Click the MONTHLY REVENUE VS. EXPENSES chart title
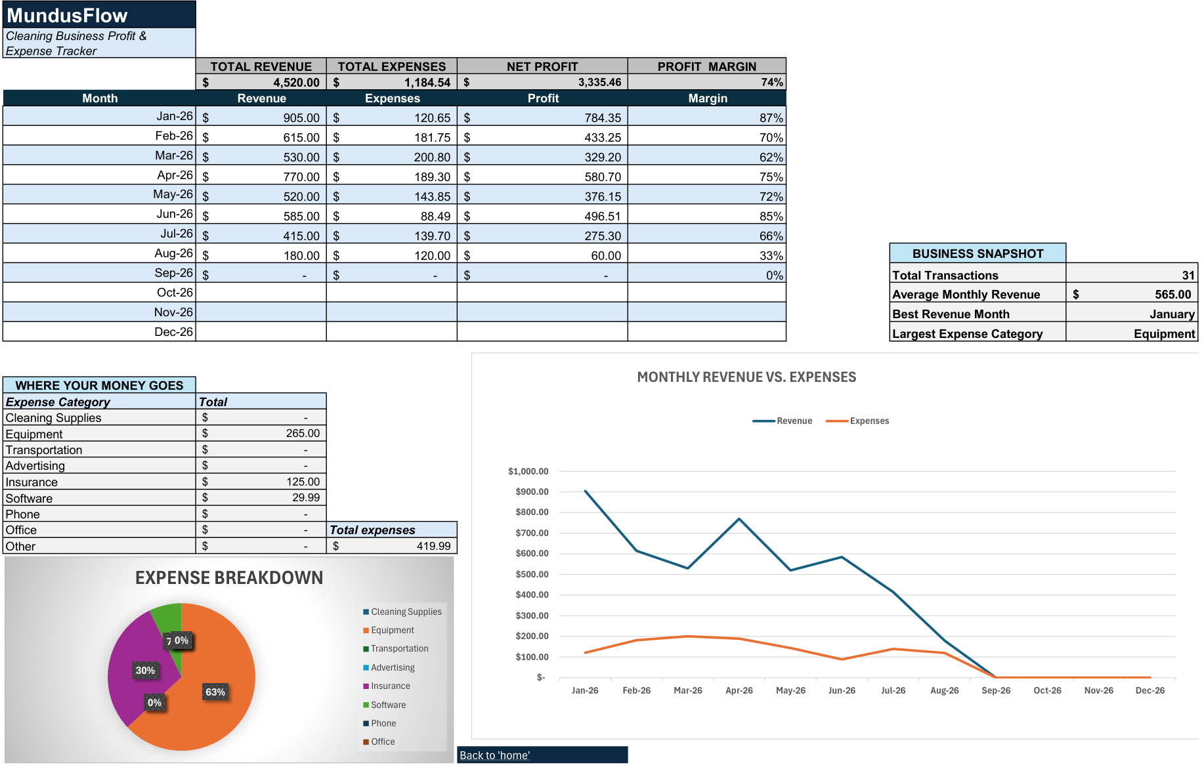Viewport: 1204px width, 769px height. pyautogui.click(x=746, y=377)
